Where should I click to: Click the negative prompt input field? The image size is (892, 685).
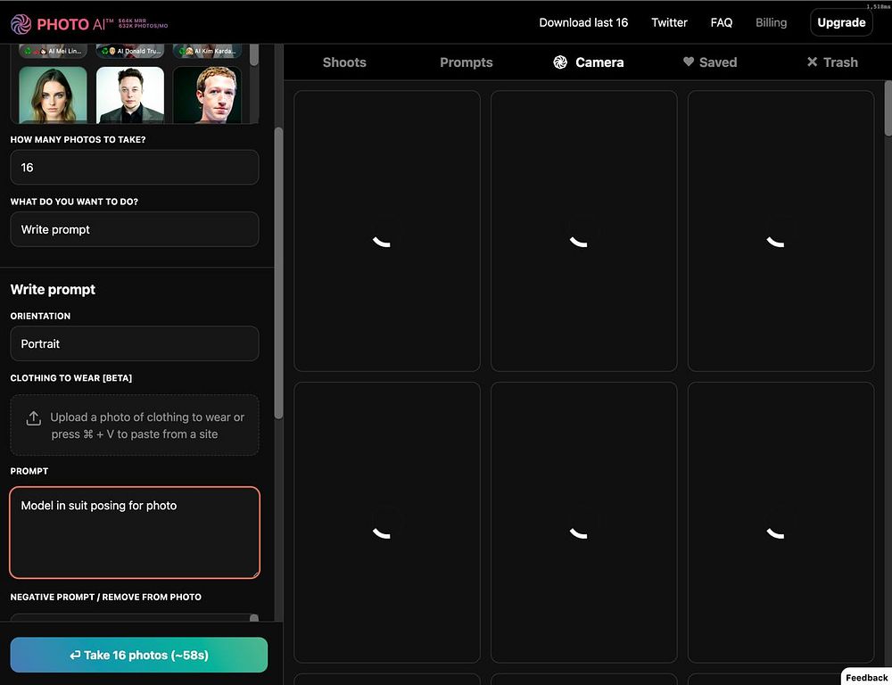135,618
